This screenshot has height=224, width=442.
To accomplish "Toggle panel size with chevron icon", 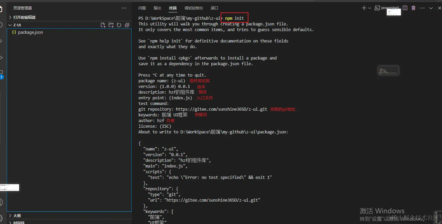I will point(431,8).
